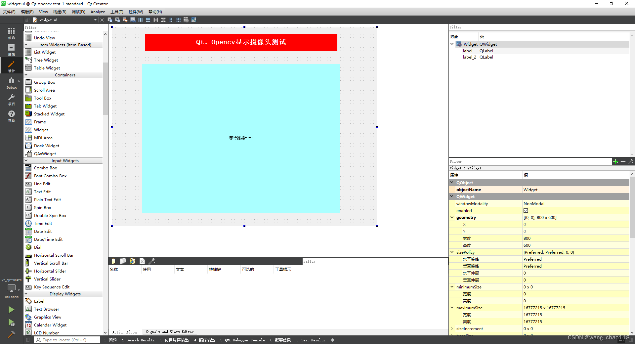Click Break Layout toolbar icon
Screen dimensions: 635x344
[x=186, y=20]
